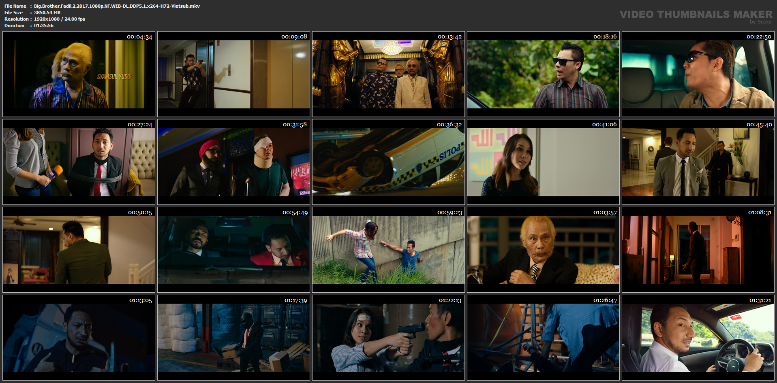The width and height of the screenshot is (777, 383).
Task: Click the 00:45:40 timestamp label
Action: pos(759,125)
